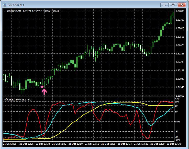Select the pink up arrow signal
189x149 pixels.
[44, 91]
